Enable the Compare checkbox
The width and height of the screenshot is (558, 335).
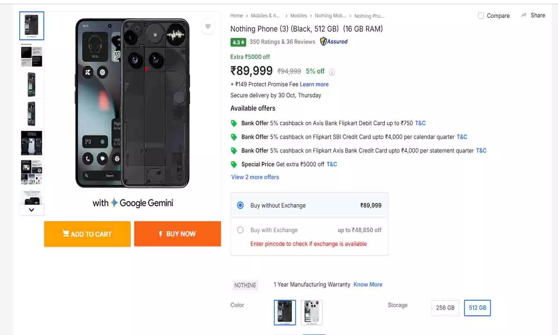point(481,16)
